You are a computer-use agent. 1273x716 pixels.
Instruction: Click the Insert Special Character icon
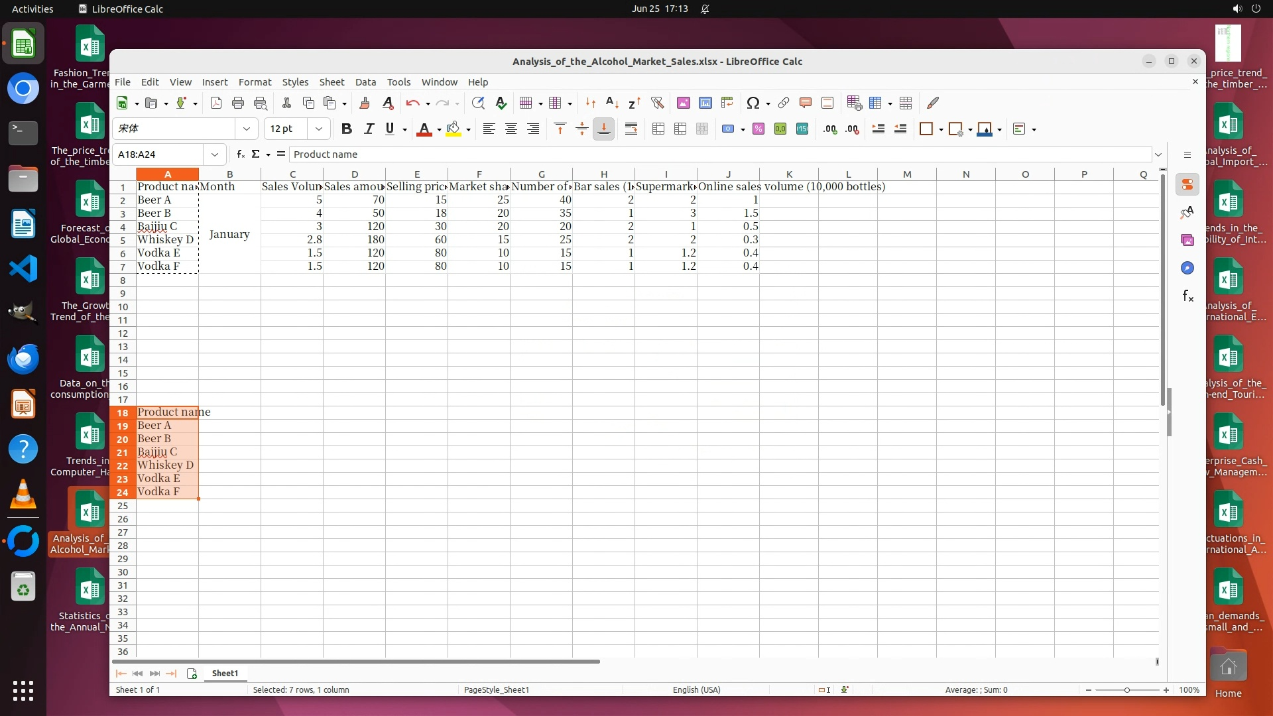[x=753, y=103]
